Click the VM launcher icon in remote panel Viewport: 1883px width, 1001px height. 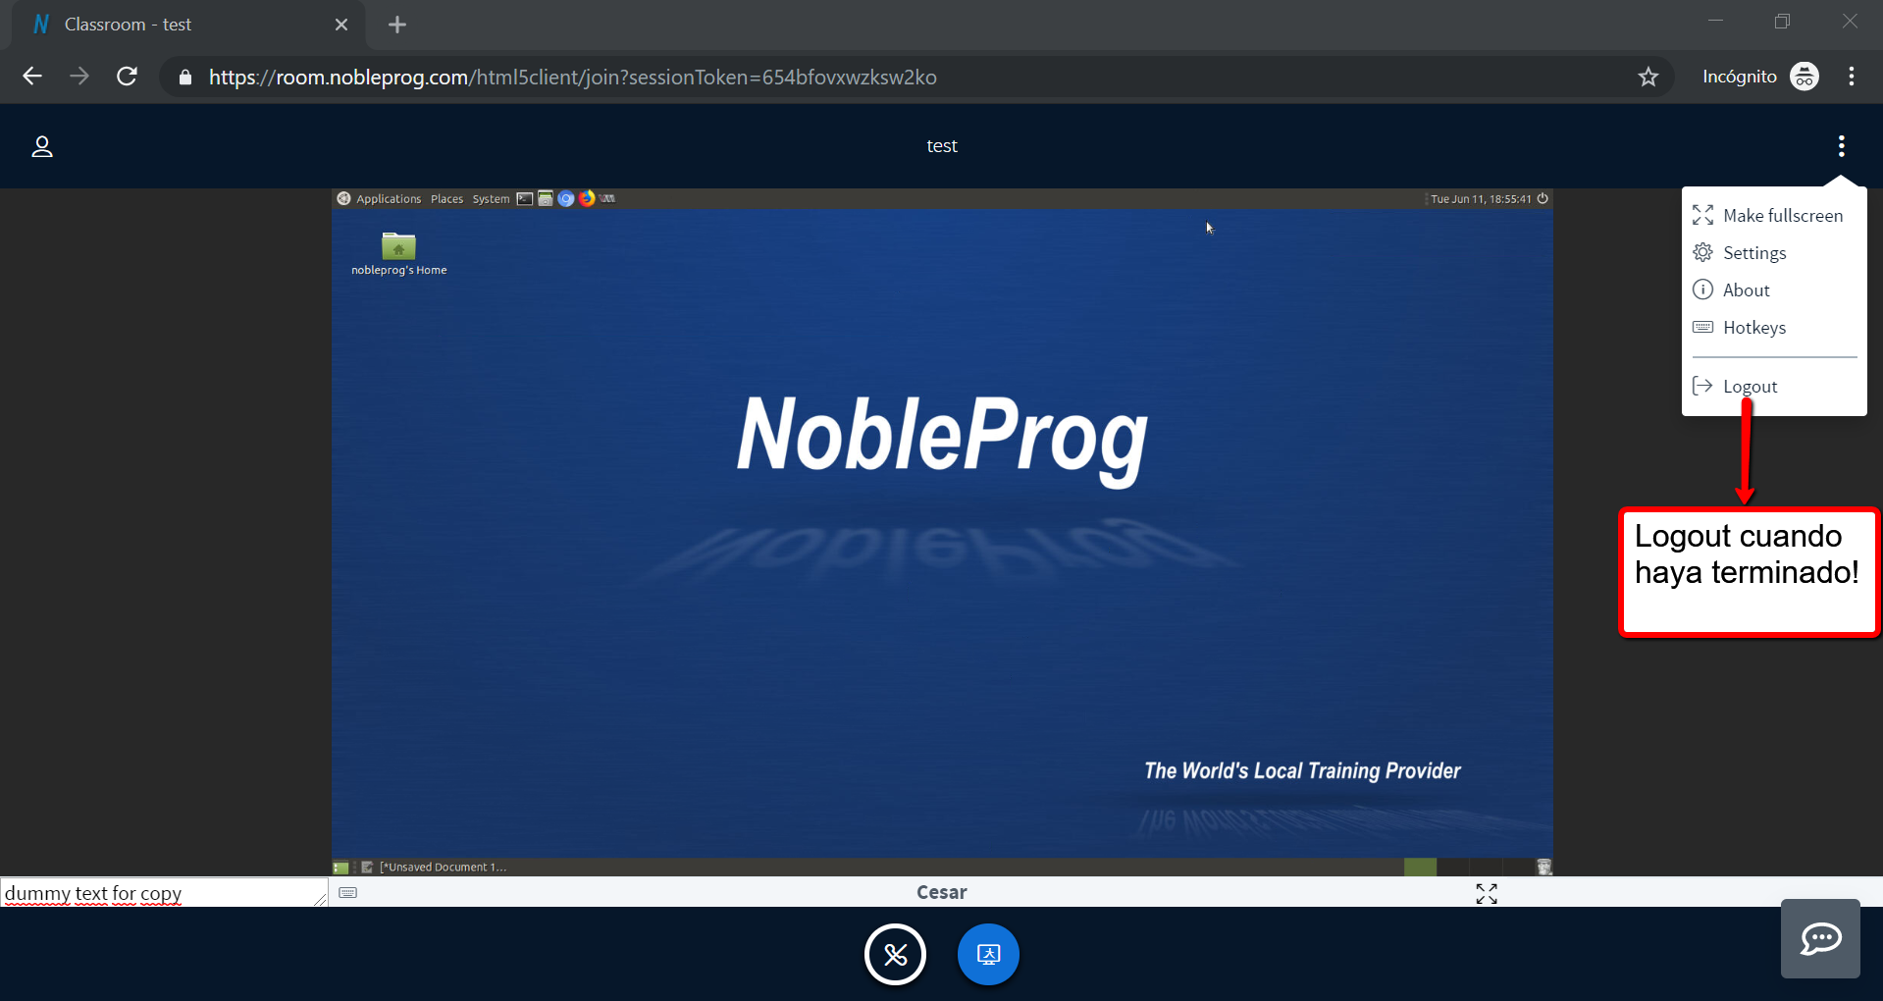[x=608, y=198]
